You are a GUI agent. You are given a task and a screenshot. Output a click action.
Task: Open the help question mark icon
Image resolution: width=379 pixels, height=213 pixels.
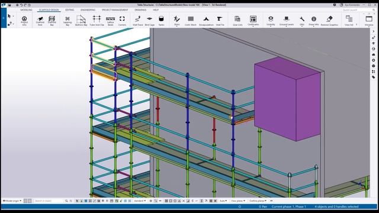(335, 5)
